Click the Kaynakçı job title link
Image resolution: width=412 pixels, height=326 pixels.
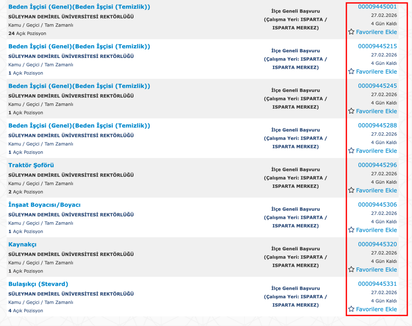(23, 245)
